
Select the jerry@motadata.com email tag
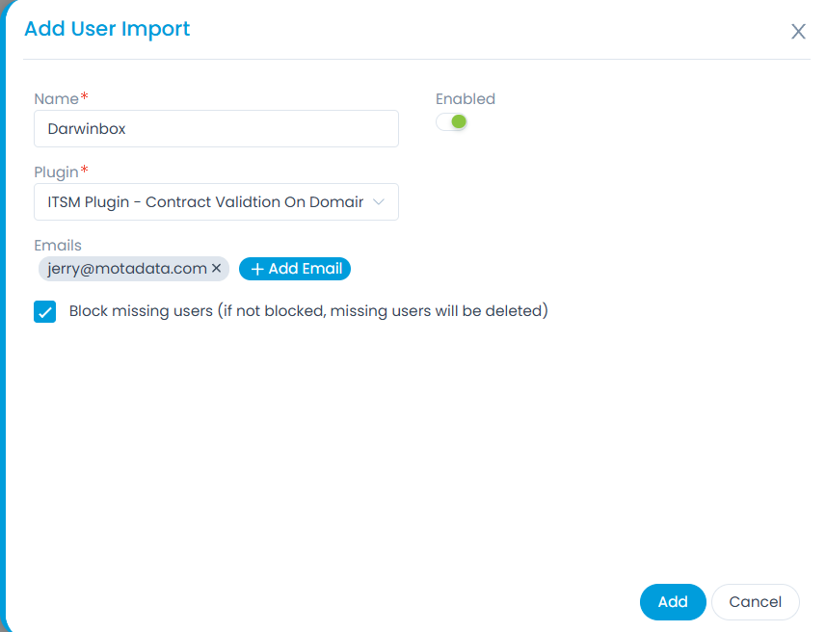pos(126,269)
